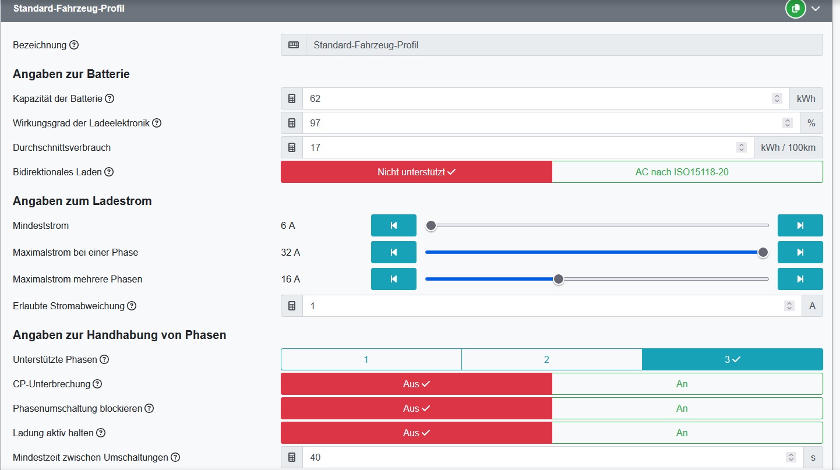Collapse the Standard-Fahrzeug-Profil panel chevron
This screenshot has height=470, width=840.
pyautogui.click(x=816, y=9)
